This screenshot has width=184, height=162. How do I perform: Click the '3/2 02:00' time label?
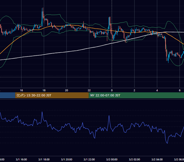[134, 159]
